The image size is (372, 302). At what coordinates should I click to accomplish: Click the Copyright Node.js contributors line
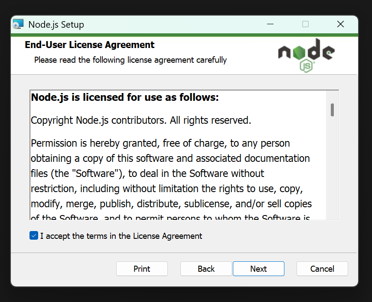click(141, 120)
